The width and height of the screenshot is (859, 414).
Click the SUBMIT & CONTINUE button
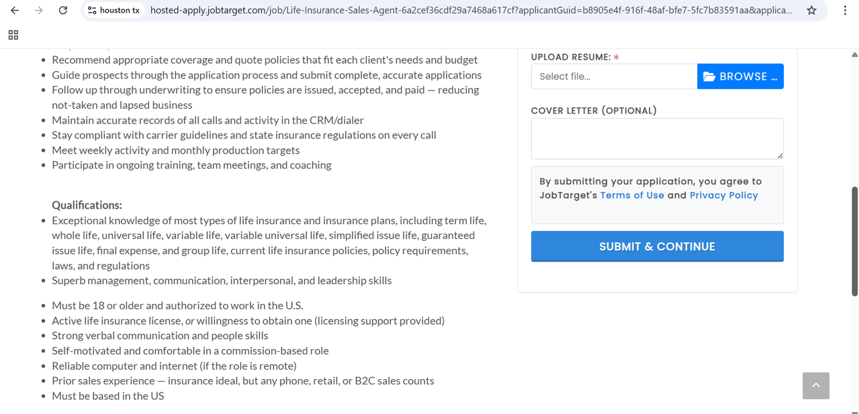(657, 246)
